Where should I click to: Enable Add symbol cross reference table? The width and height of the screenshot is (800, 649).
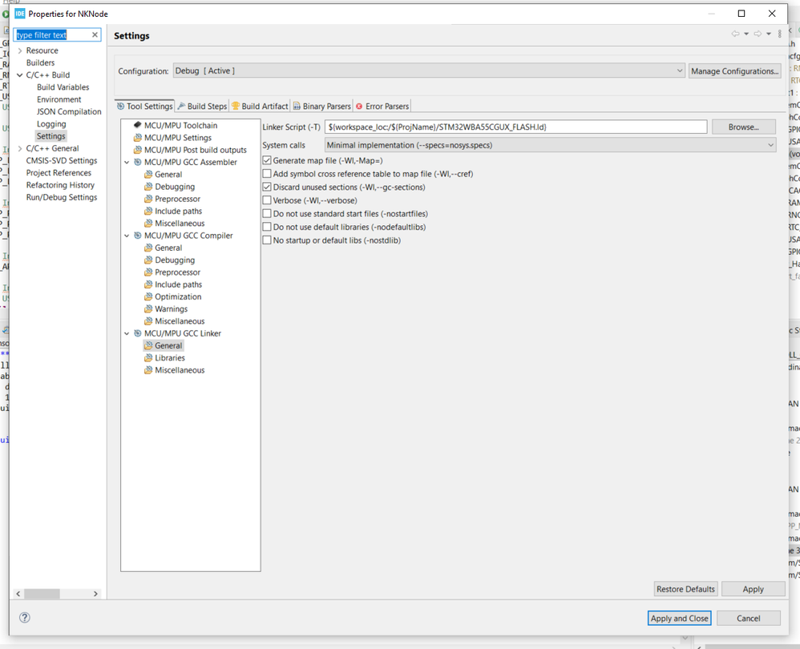tap(267, 173)
